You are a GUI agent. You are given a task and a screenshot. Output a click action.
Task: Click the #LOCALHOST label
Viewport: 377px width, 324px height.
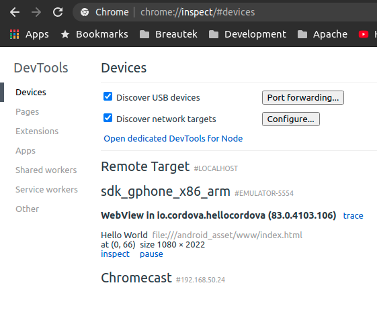(216, 168)
